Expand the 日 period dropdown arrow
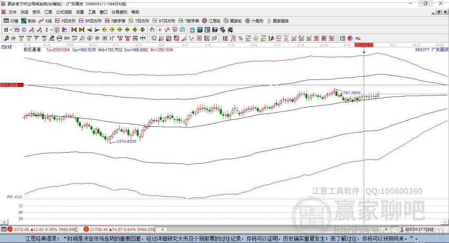The width and height of the screenshot is (449, 243). click(x=11, y=30)
